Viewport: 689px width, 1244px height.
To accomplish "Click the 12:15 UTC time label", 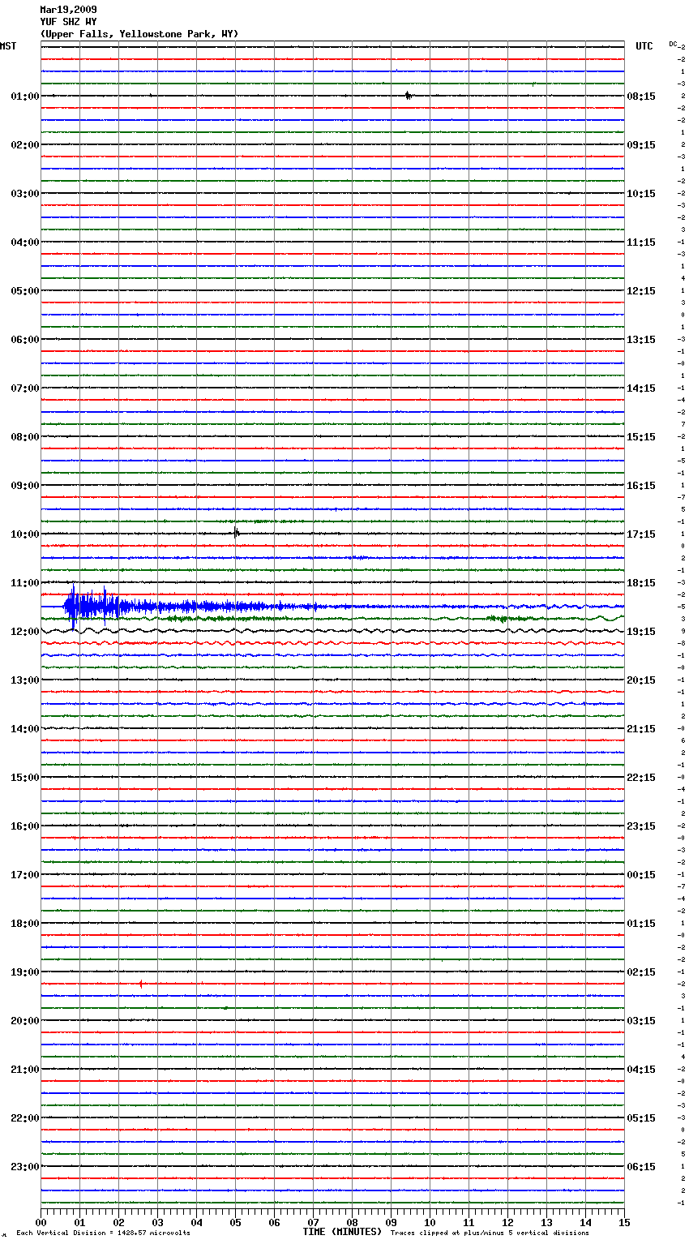I will point(641,291).
